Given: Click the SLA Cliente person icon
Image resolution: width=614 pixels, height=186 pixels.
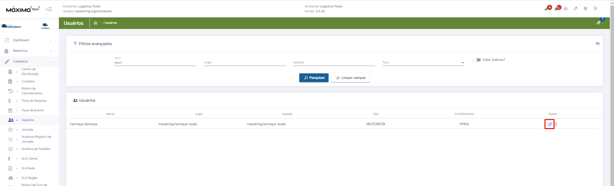Looking at the screenshot, I should [x=9, y=159].
